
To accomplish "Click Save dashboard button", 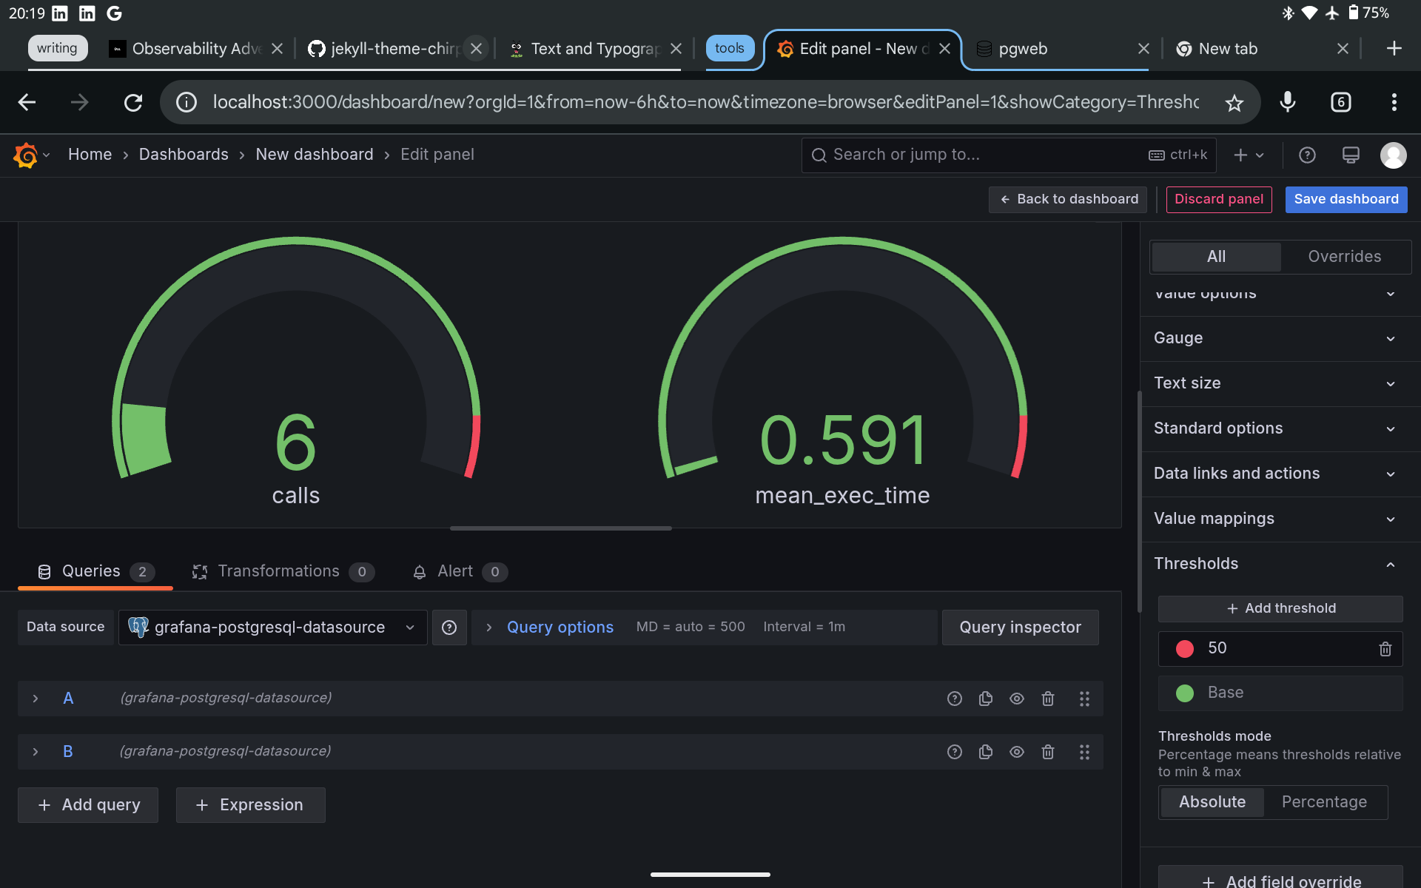I will pos(1346,199).
